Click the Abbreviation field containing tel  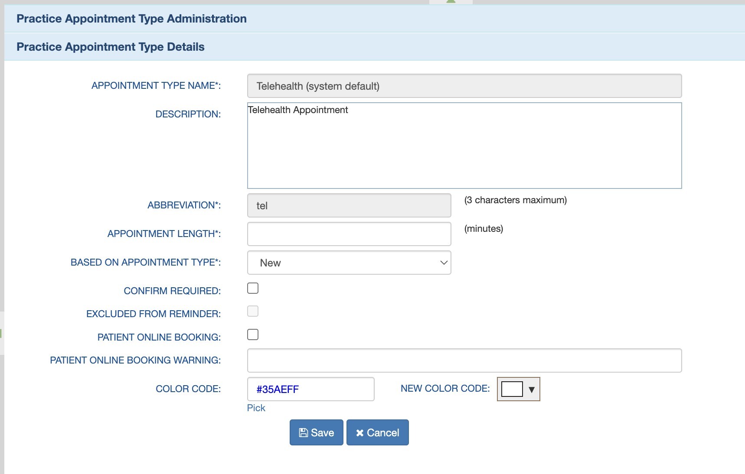349,205
